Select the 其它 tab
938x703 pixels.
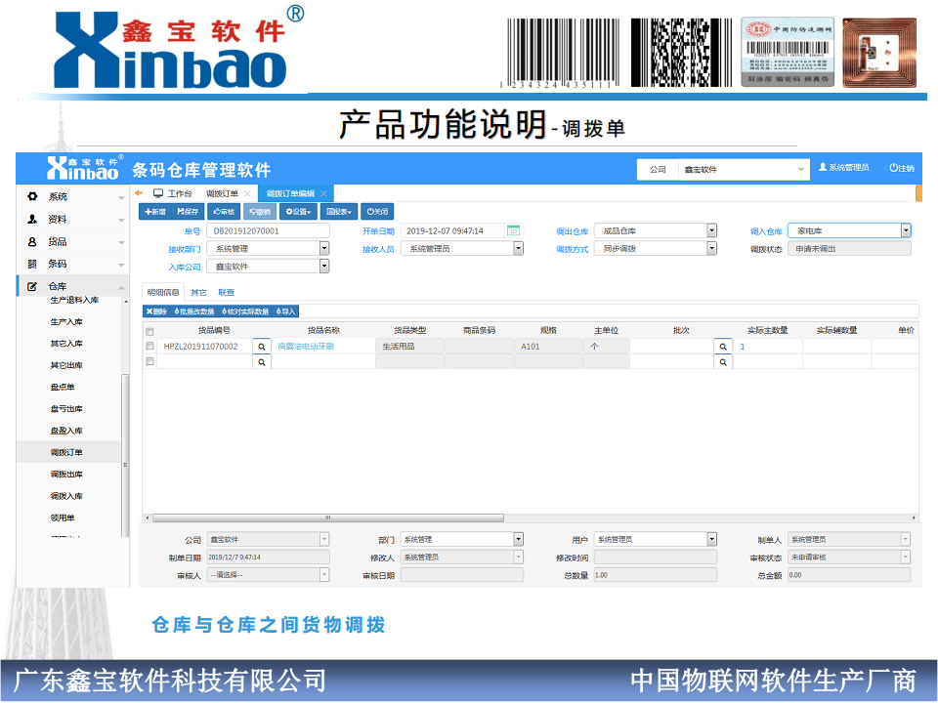pyautogui.click(x=198, y=292)
